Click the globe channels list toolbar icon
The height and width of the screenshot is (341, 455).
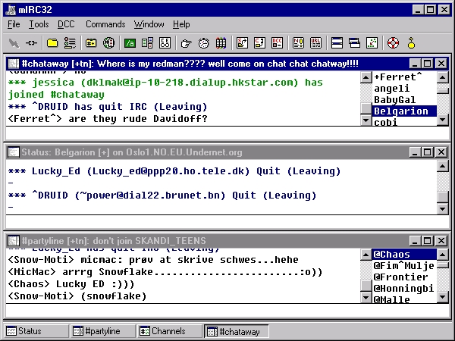click(x=108, y=43)
